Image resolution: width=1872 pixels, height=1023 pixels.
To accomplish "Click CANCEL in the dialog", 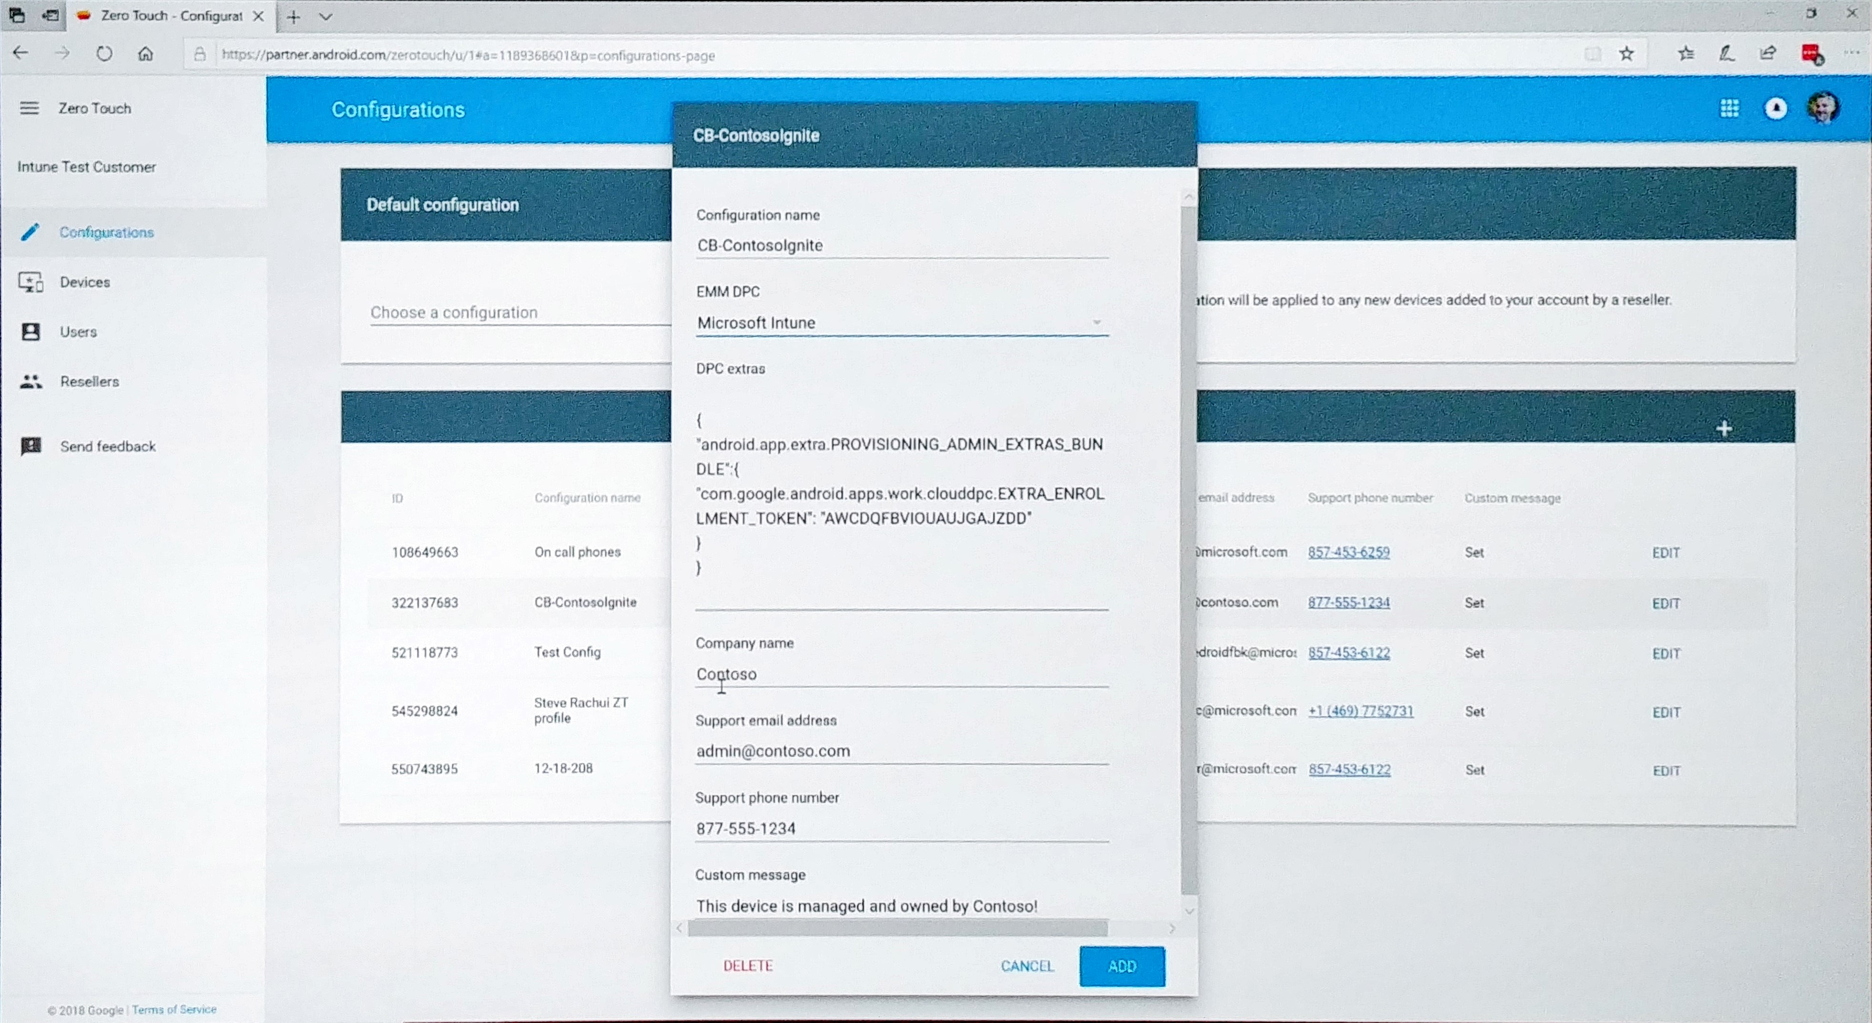I will (x=1027, y=966).
